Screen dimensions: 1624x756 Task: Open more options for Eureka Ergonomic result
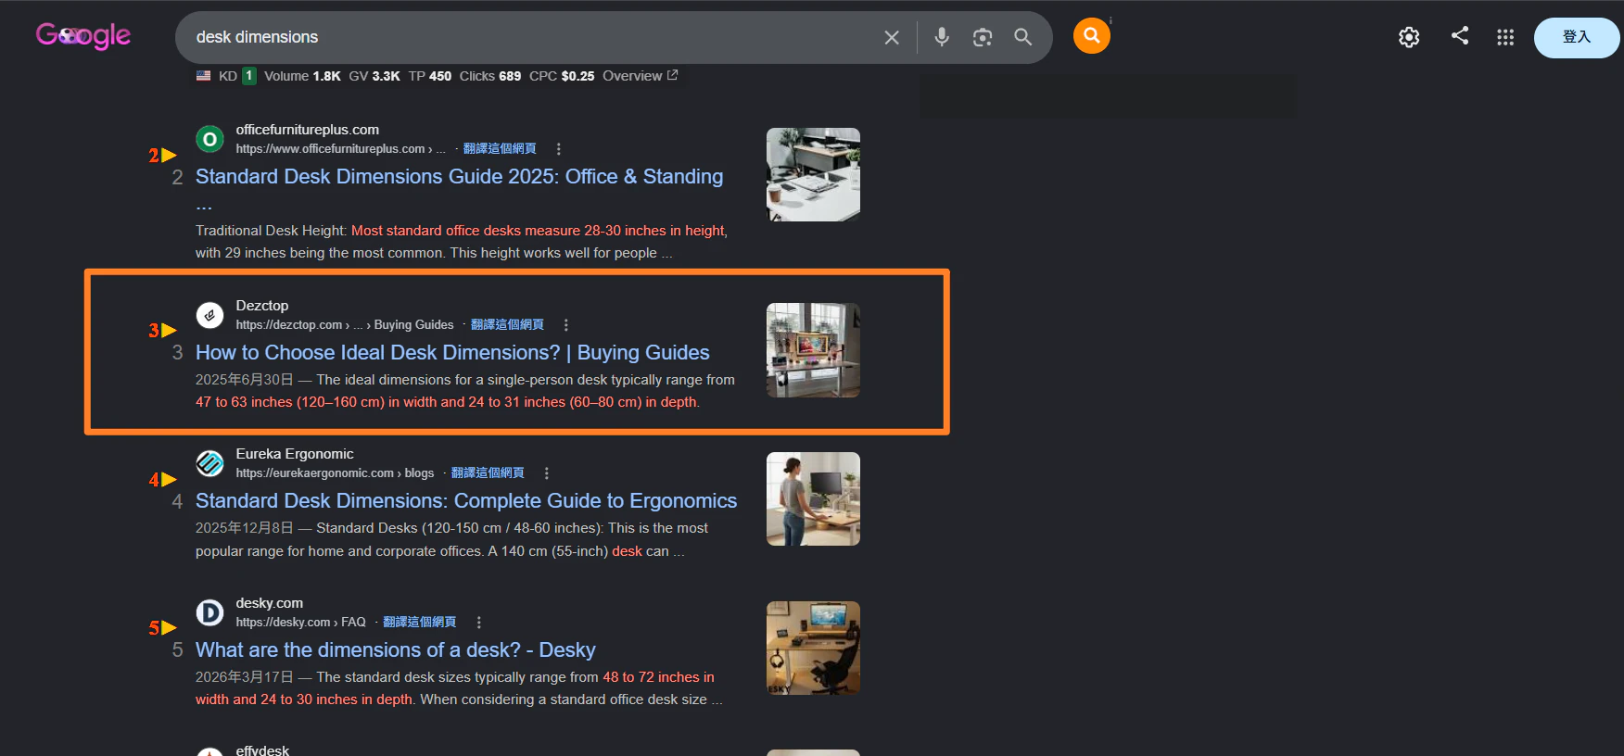[546, 472]
